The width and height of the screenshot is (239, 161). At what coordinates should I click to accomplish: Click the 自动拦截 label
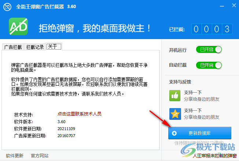click(178, 65)
